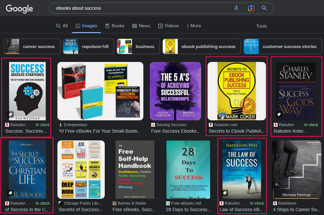
Task: Click the magnifying glass search button
Action: coord(264,8)
